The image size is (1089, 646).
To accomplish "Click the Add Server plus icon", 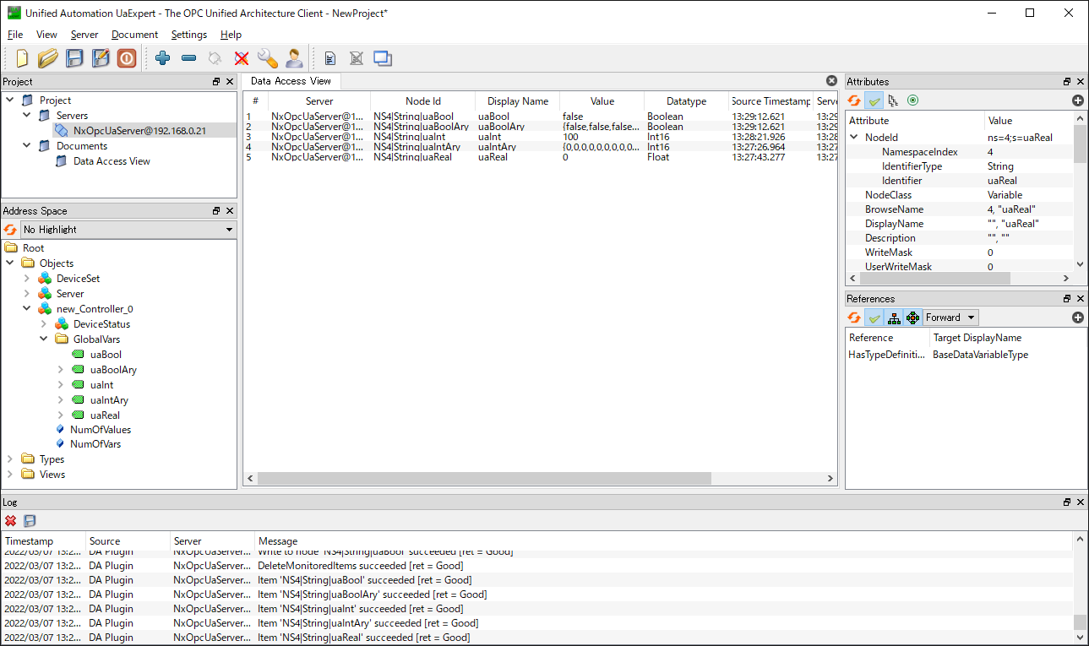I will pyautogui.click(x=163, y=58).
